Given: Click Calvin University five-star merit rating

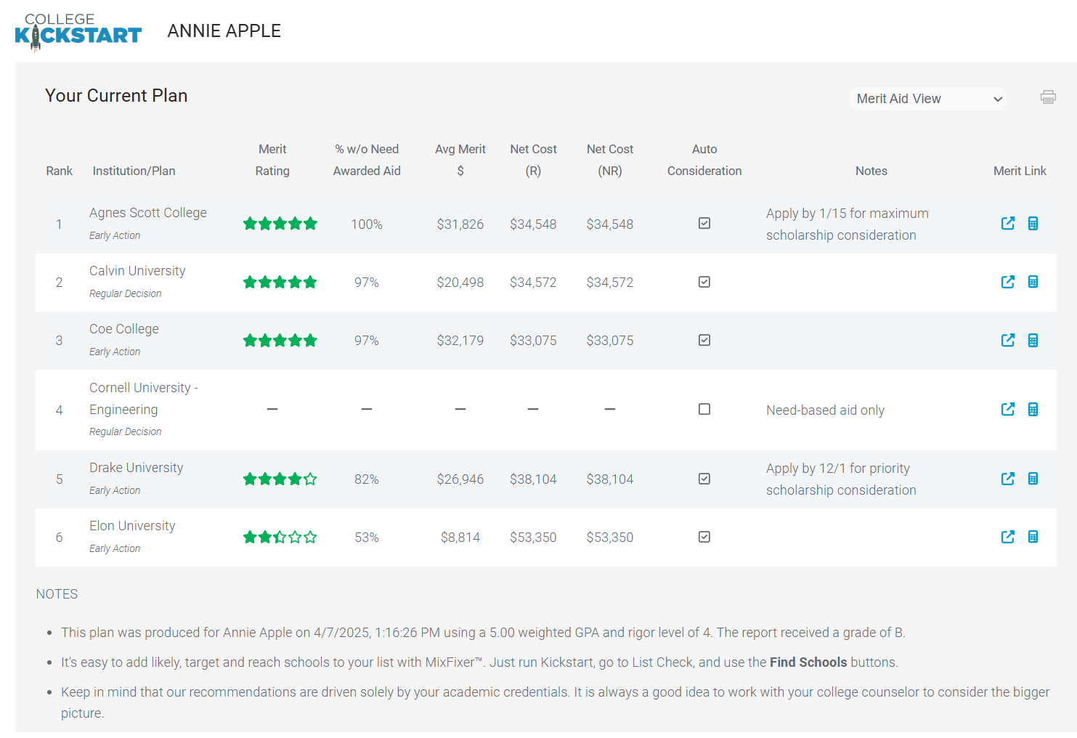Looking at the screenshot, I should [280, 282].
